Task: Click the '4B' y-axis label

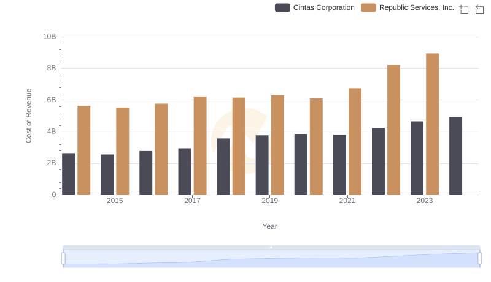Action: coord(52,132)
